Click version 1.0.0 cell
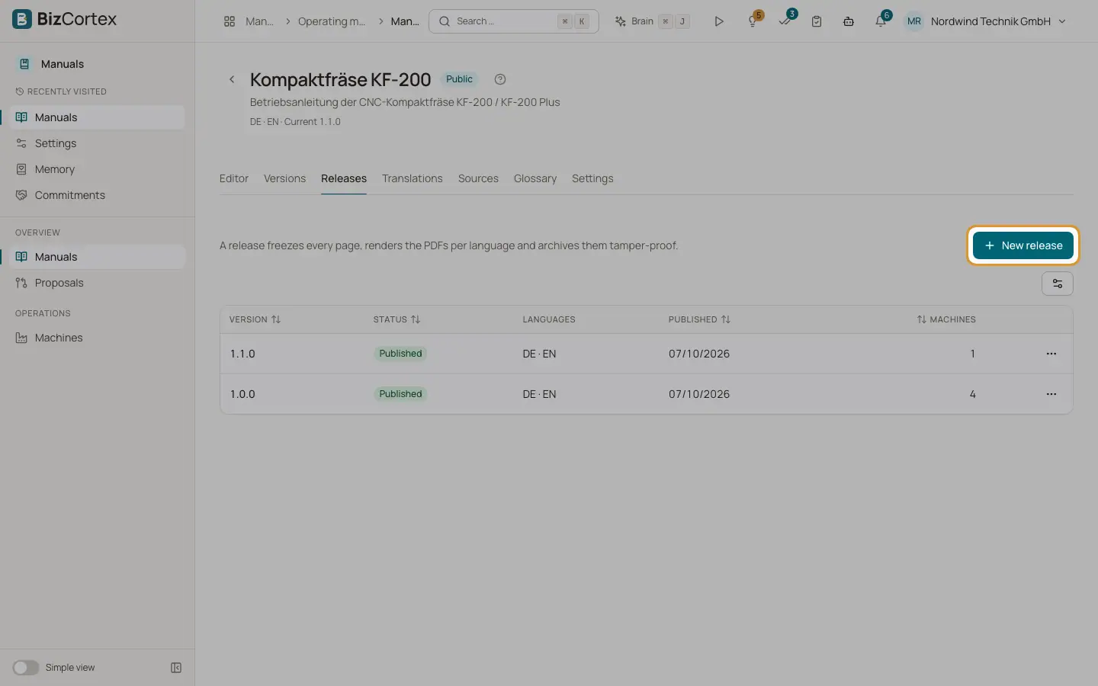The width and height of the screenshot is (1098, 686). pos(242,394)
